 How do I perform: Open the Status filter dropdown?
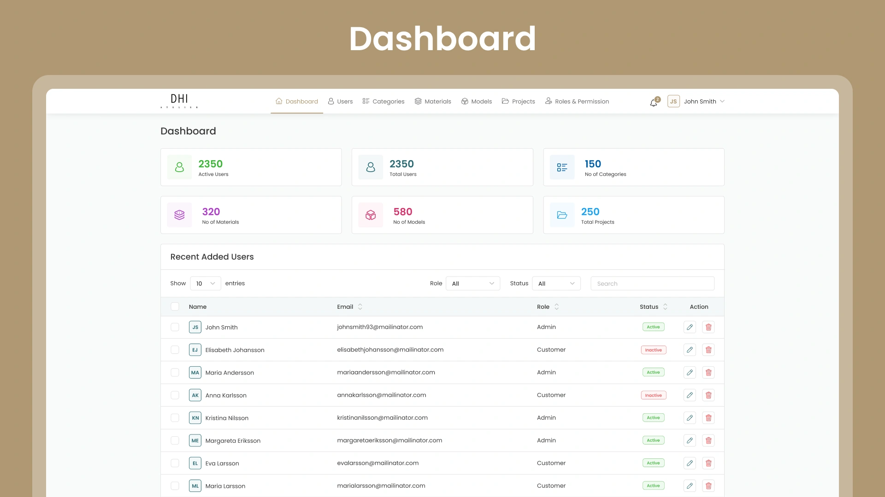(556, 283)
